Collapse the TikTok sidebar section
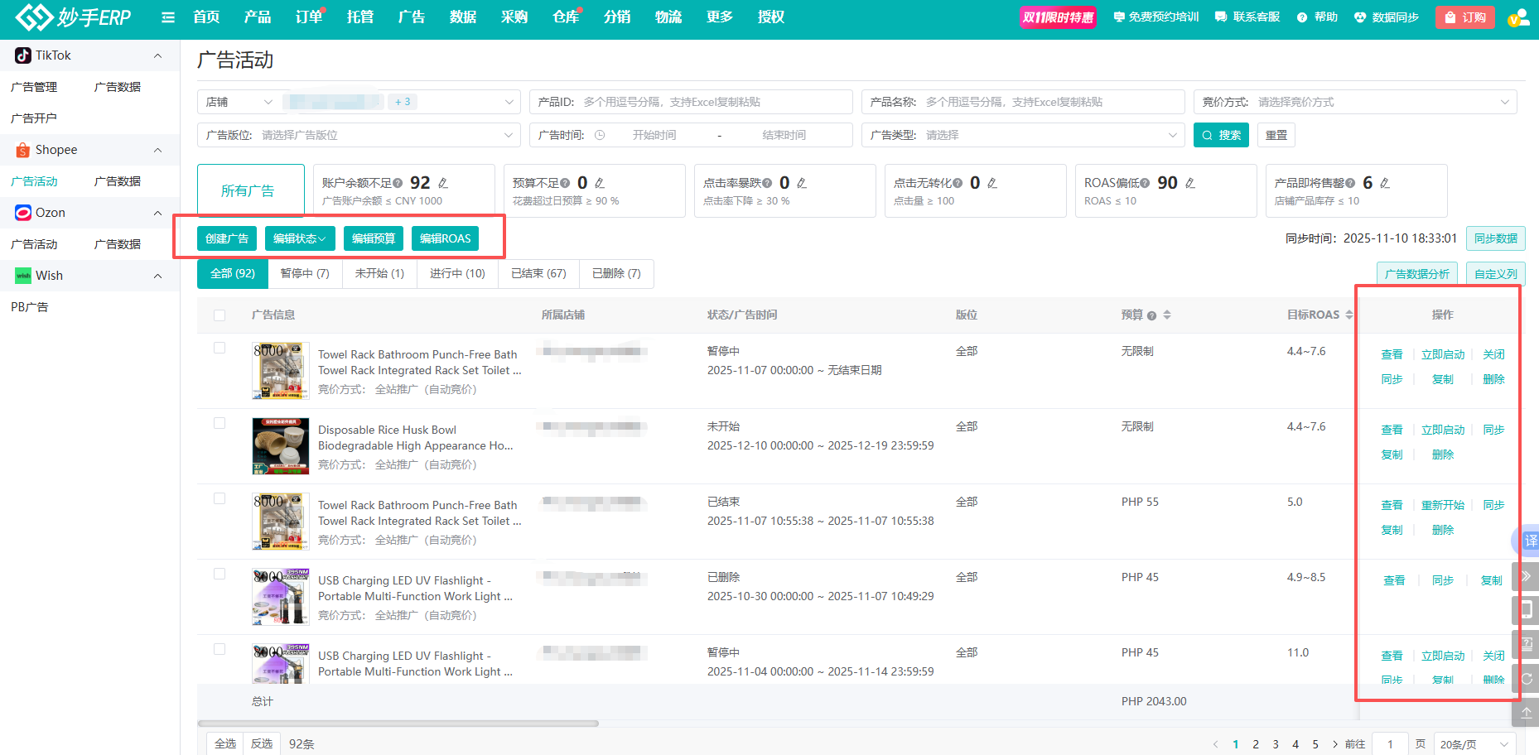 [x=157, y=55]
